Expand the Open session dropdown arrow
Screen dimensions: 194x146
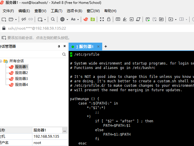pyautogui.click(x=16, y=20)
